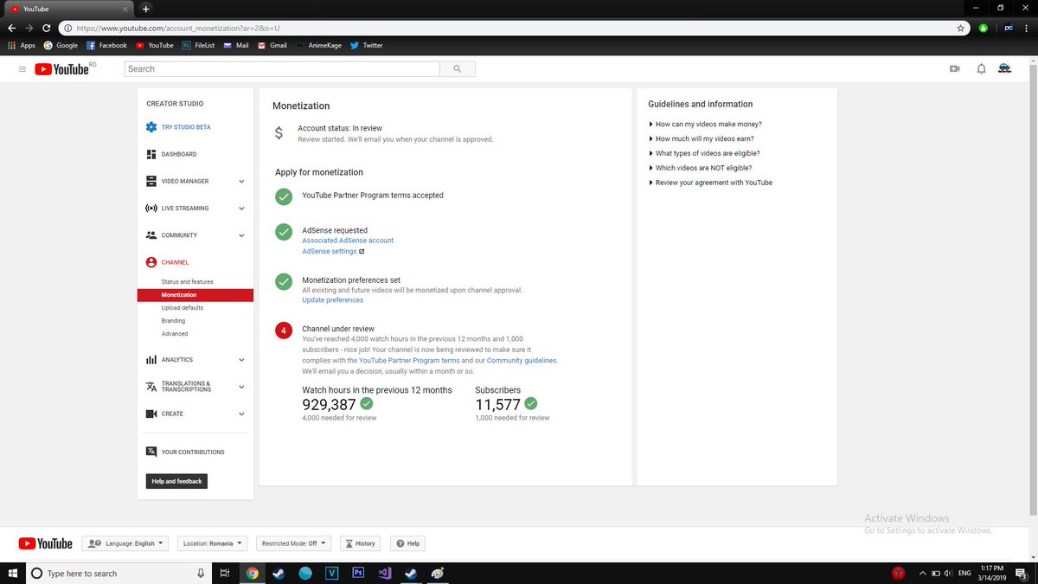This screenshot has height=584, width=1038.
Task: Open the Restricted Mode: Off dropdown
Action: [x=293, y=543]
